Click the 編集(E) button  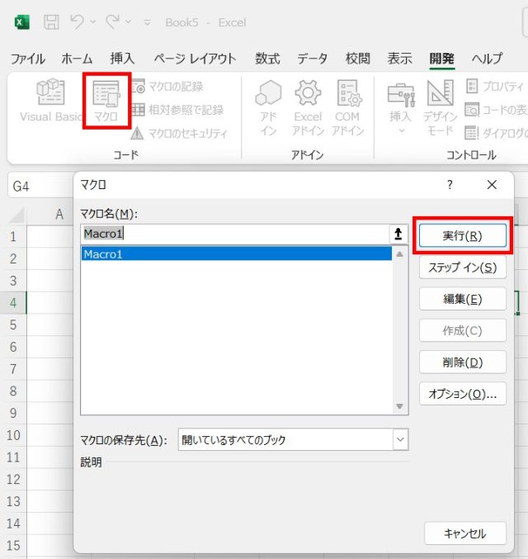click(462, 299)
